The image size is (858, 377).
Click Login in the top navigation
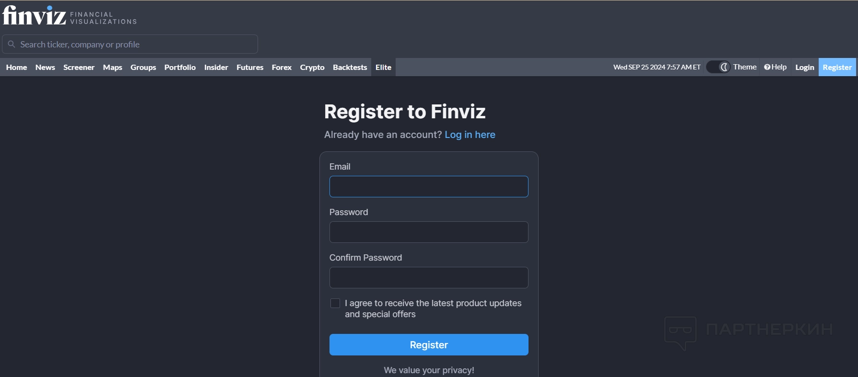(x=805, y=67)
